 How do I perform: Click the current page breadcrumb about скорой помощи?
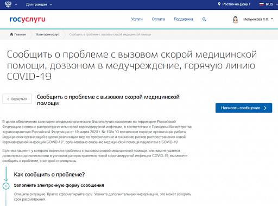pyautogui.click(x=110, y=34)
